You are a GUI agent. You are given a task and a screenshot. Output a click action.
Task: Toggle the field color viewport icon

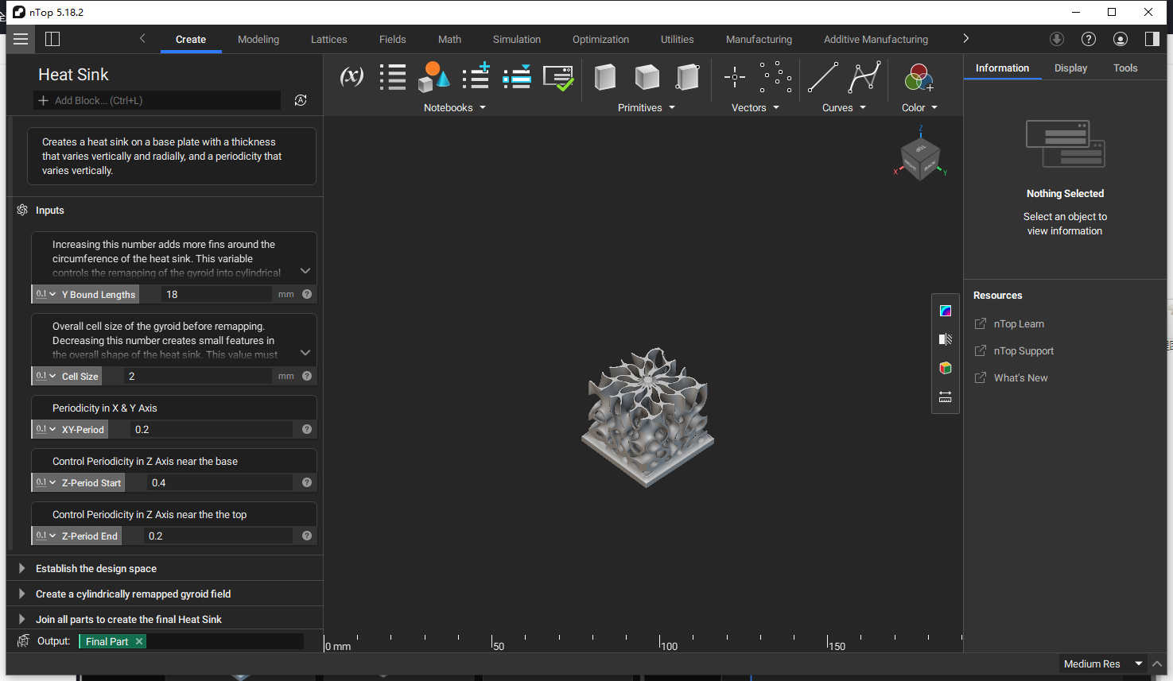tap(946, 311)
